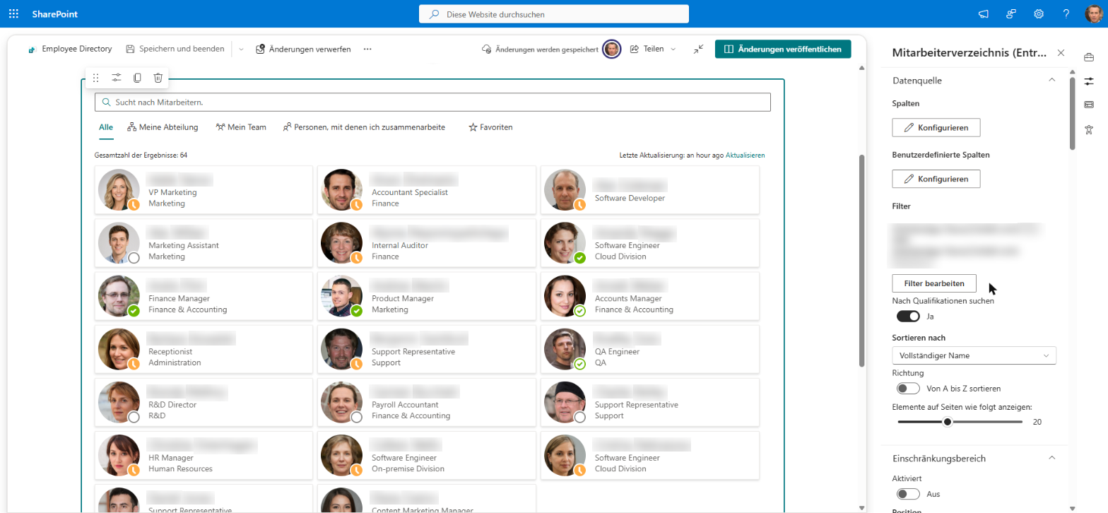Viewport: 1108px width, 513px height.
Task: Open Personen, mit denen ich zusammenarbeite tab
Action: [x=364, y=127]
